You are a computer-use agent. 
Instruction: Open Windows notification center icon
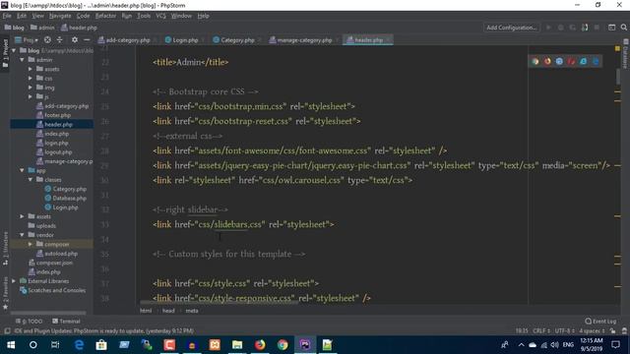pyautogui.click(x=615, y=345)
